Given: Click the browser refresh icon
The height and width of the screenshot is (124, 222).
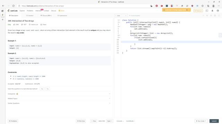Looking at the screenshot, I should [x=13, y=6].
